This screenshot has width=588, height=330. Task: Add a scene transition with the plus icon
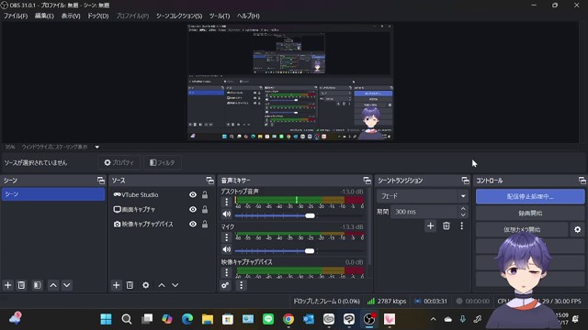click(x=430, y=225)
